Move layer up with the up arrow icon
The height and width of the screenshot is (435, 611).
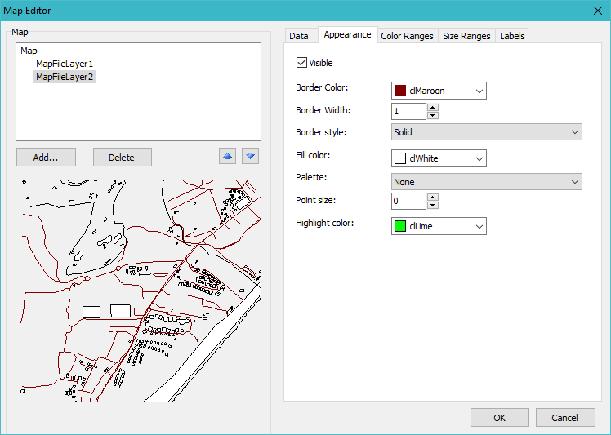pyautogui.click(x=227, y=157)
